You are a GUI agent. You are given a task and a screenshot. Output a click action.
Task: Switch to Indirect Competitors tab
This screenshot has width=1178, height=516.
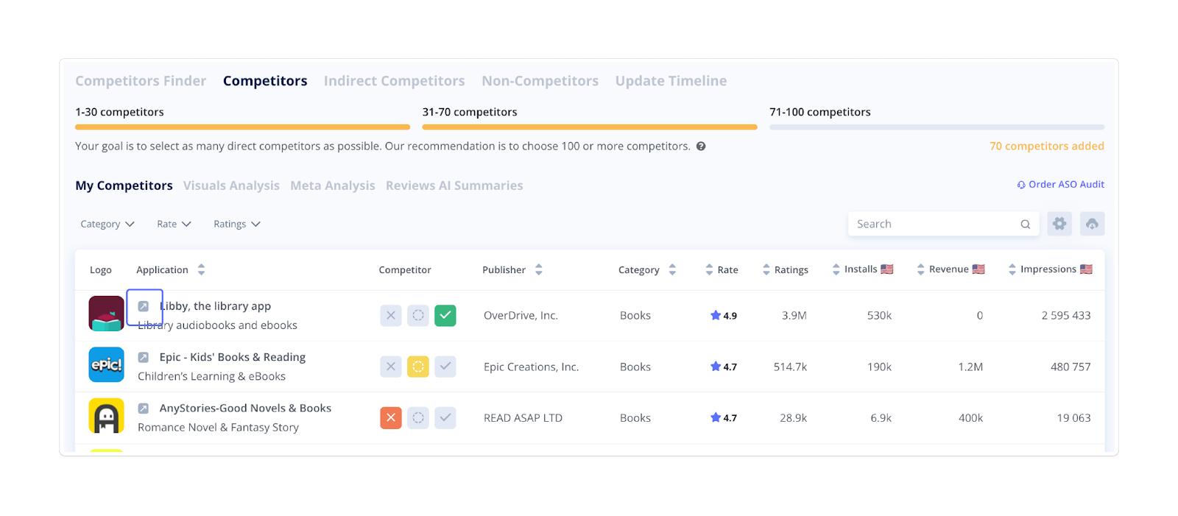click(394, 81)
